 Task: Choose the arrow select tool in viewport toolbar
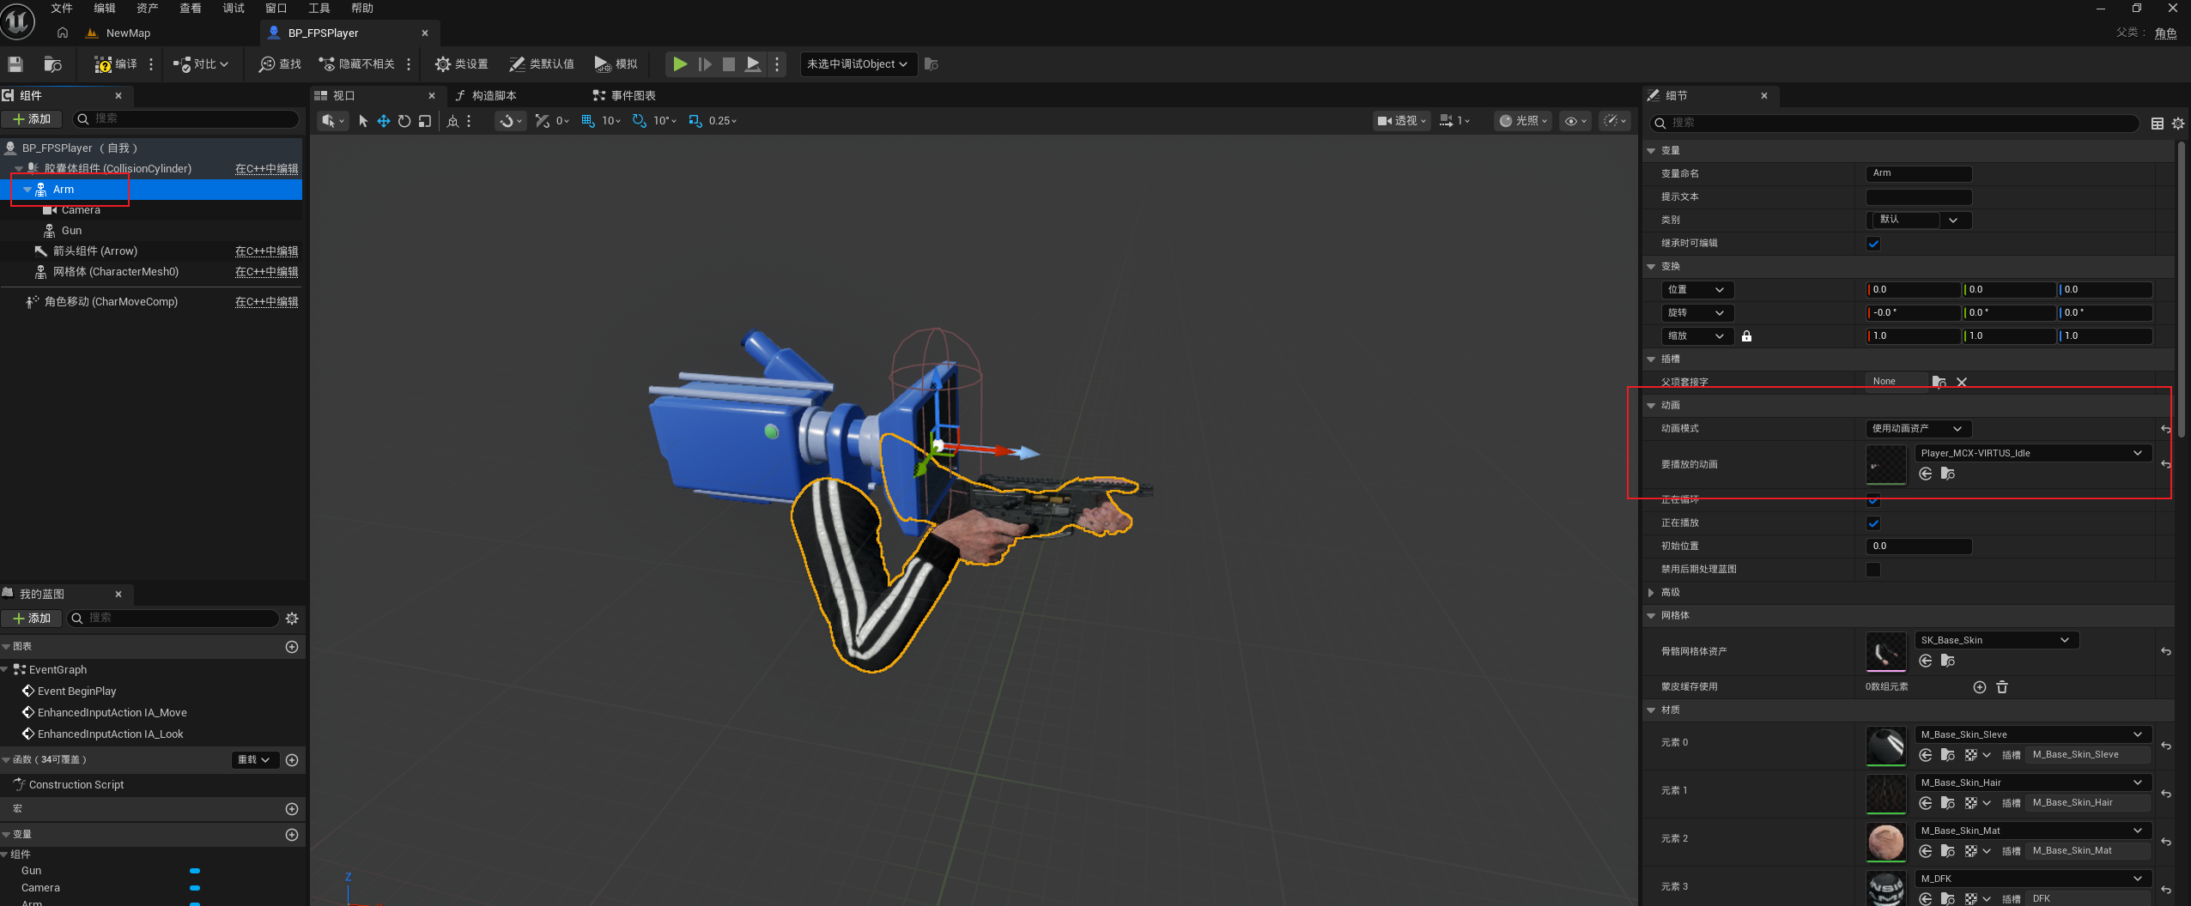click(x=362, y=121)
